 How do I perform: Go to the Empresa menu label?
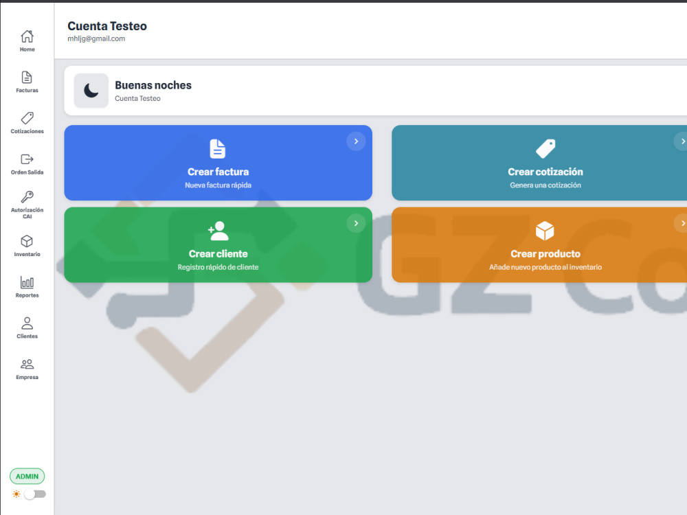(x=27, y=377)
